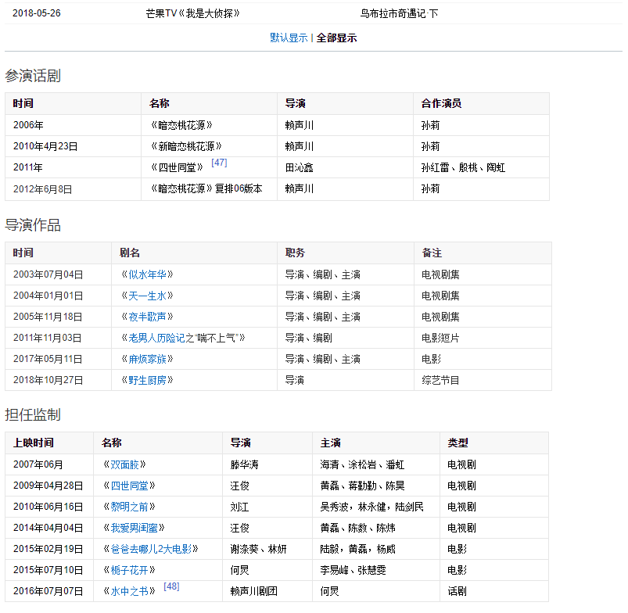Viewport: 628px width, 613px height.
Task: Open the 似水年华 drama link
Action: point(146,274)
